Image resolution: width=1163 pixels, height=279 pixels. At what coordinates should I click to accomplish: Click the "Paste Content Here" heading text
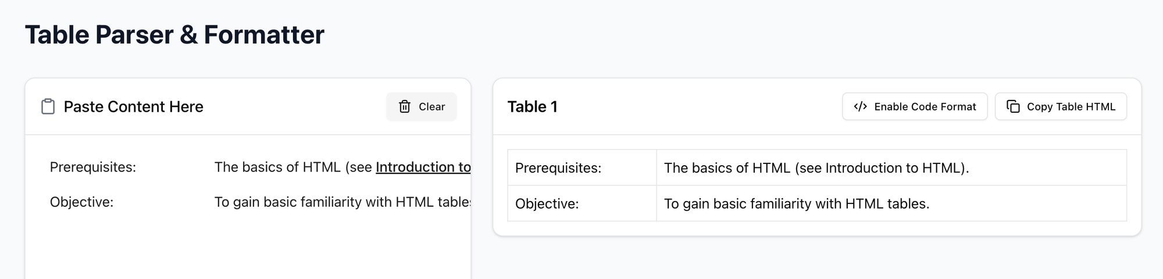(x=133, y=106)
